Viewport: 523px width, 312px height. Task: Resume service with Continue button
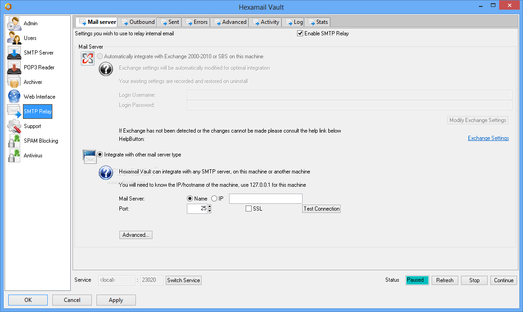pyautogui.click(x=503, y=280)
